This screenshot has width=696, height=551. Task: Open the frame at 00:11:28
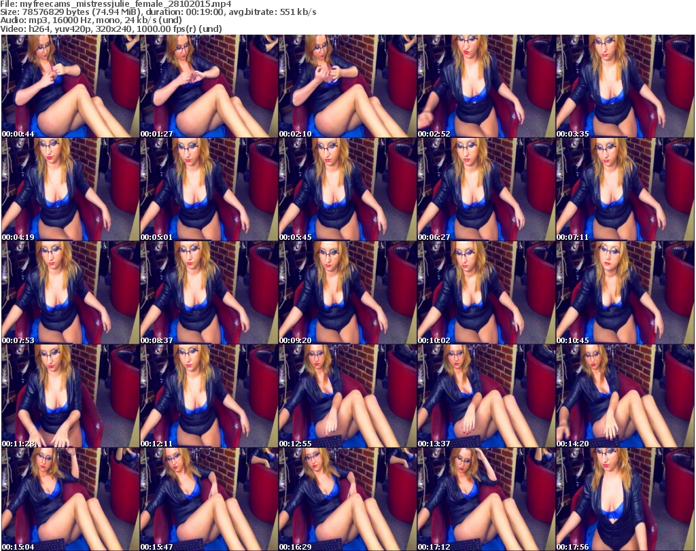[x=71, y=396]
